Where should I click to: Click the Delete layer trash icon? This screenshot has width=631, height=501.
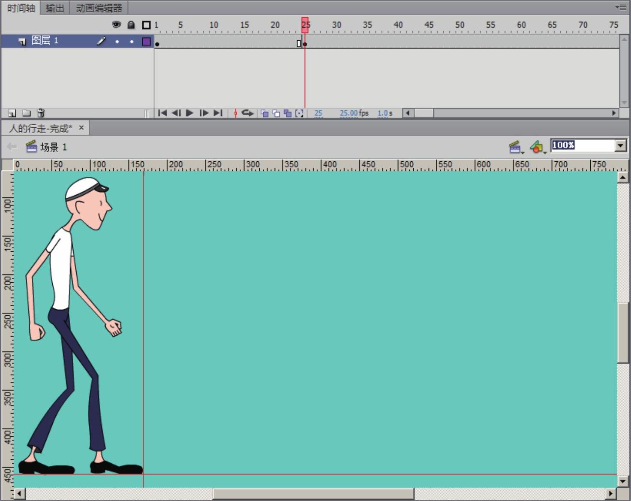[41, 113]
